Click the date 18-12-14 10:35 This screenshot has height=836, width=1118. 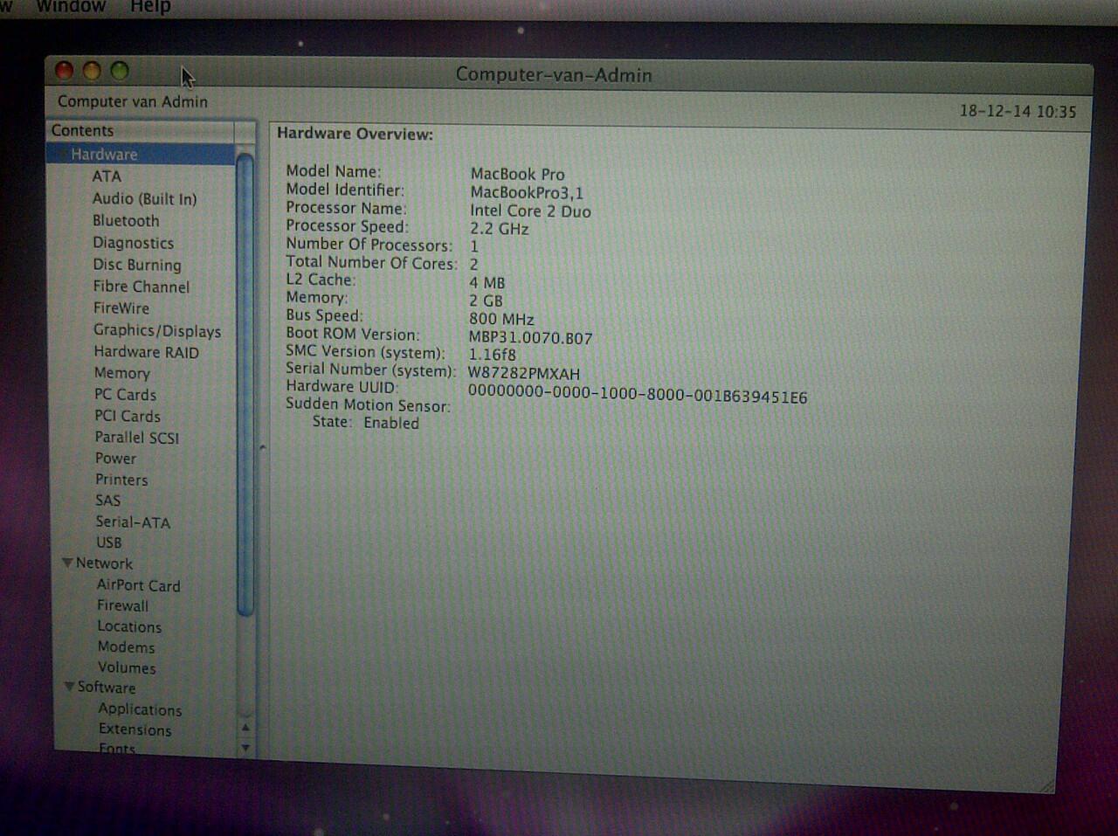[x=1018, y=112]
